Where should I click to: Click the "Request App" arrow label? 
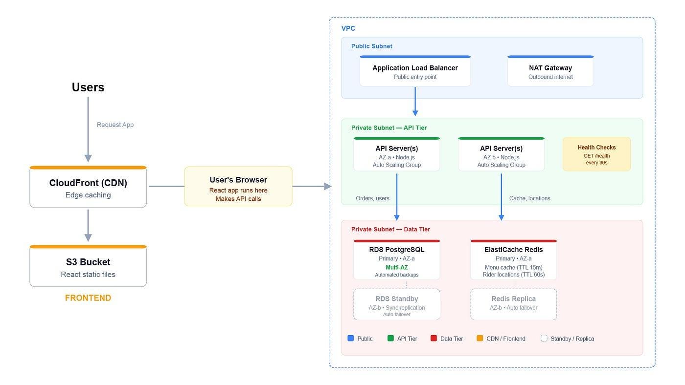115,125
